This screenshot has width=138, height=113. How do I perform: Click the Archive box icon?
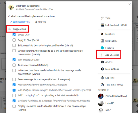point(102,62)
